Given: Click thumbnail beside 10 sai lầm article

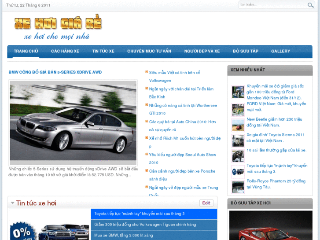Looking at the screenshot, I should point(238,156).
